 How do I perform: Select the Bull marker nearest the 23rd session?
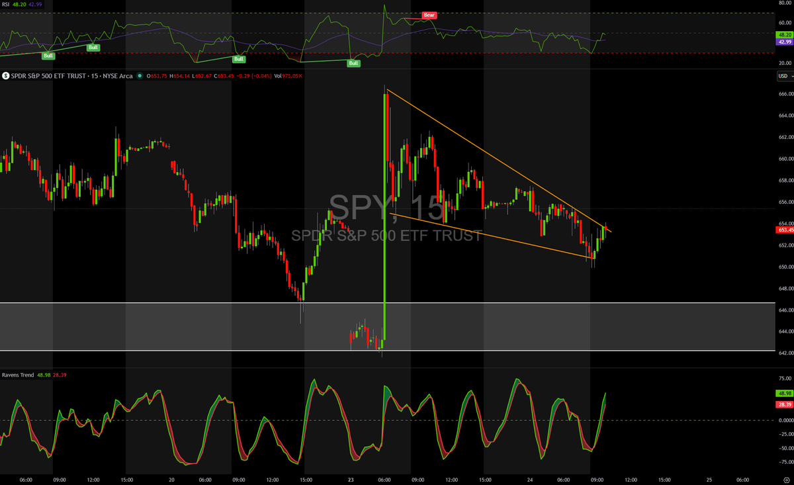pyautogui.click(x=353, y=64)
